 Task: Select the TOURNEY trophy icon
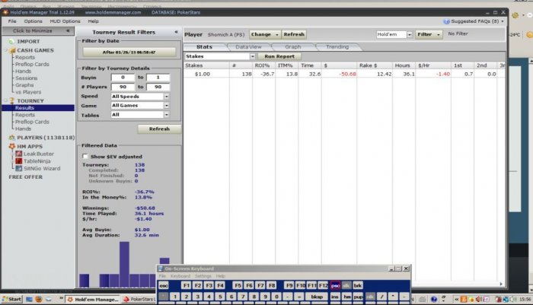(12, 101)
